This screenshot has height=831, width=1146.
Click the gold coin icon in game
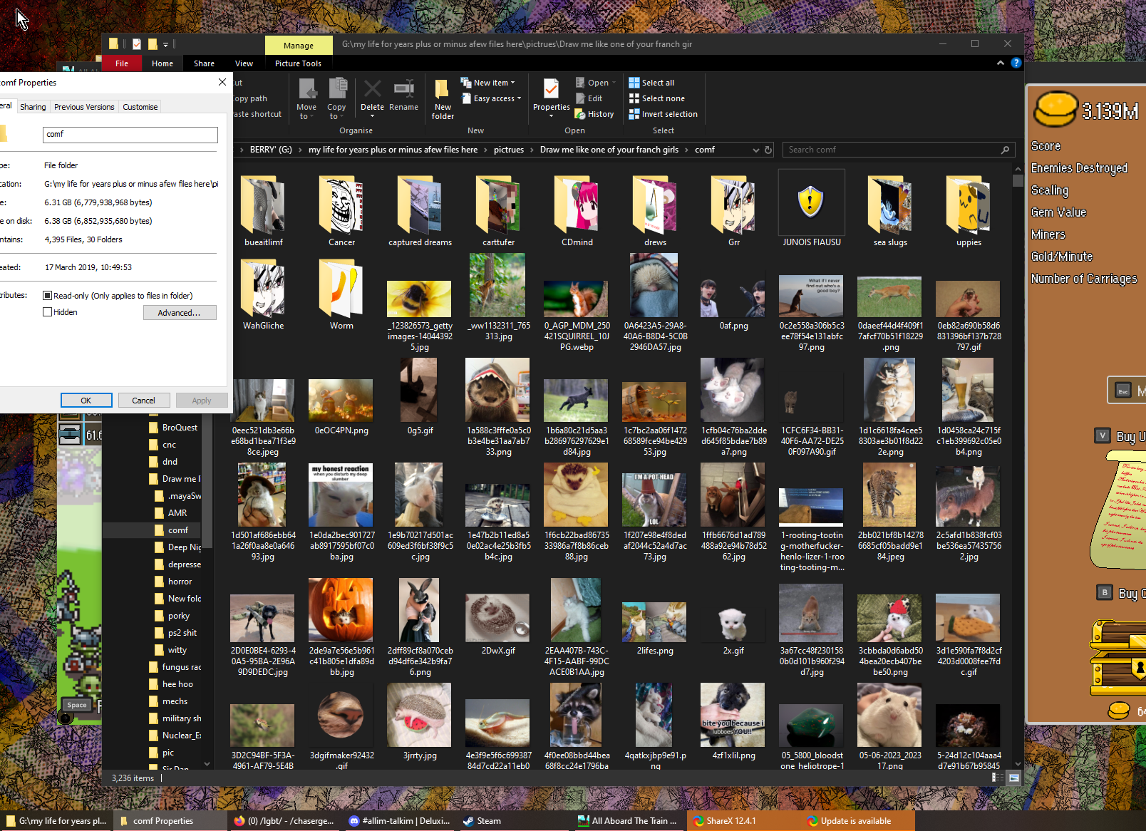[x=1055, y=110]
